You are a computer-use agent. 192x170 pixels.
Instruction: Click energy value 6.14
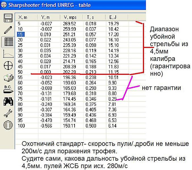pos(112,126)
